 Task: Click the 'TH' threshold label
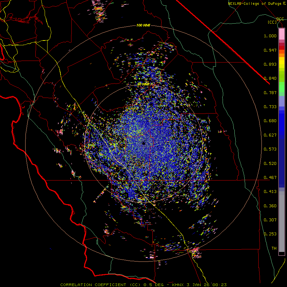coord(274,248)
